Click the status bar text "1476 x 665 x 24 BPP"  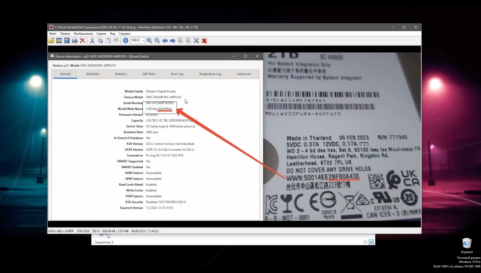coord(61,231)
